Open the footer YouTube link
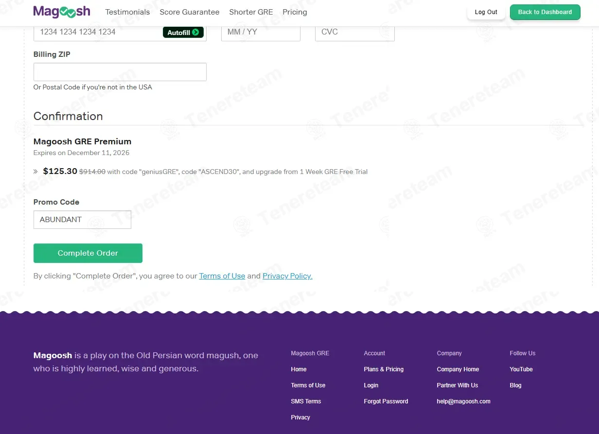Image resolution: width=599 pixels, height=434 pixels. tap(521, 369)
